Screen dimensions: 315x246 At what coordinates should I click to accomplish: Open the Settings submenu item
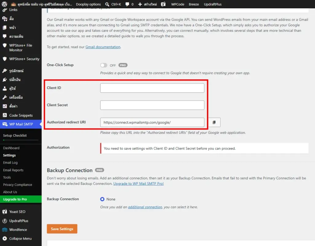pos(9,155)
